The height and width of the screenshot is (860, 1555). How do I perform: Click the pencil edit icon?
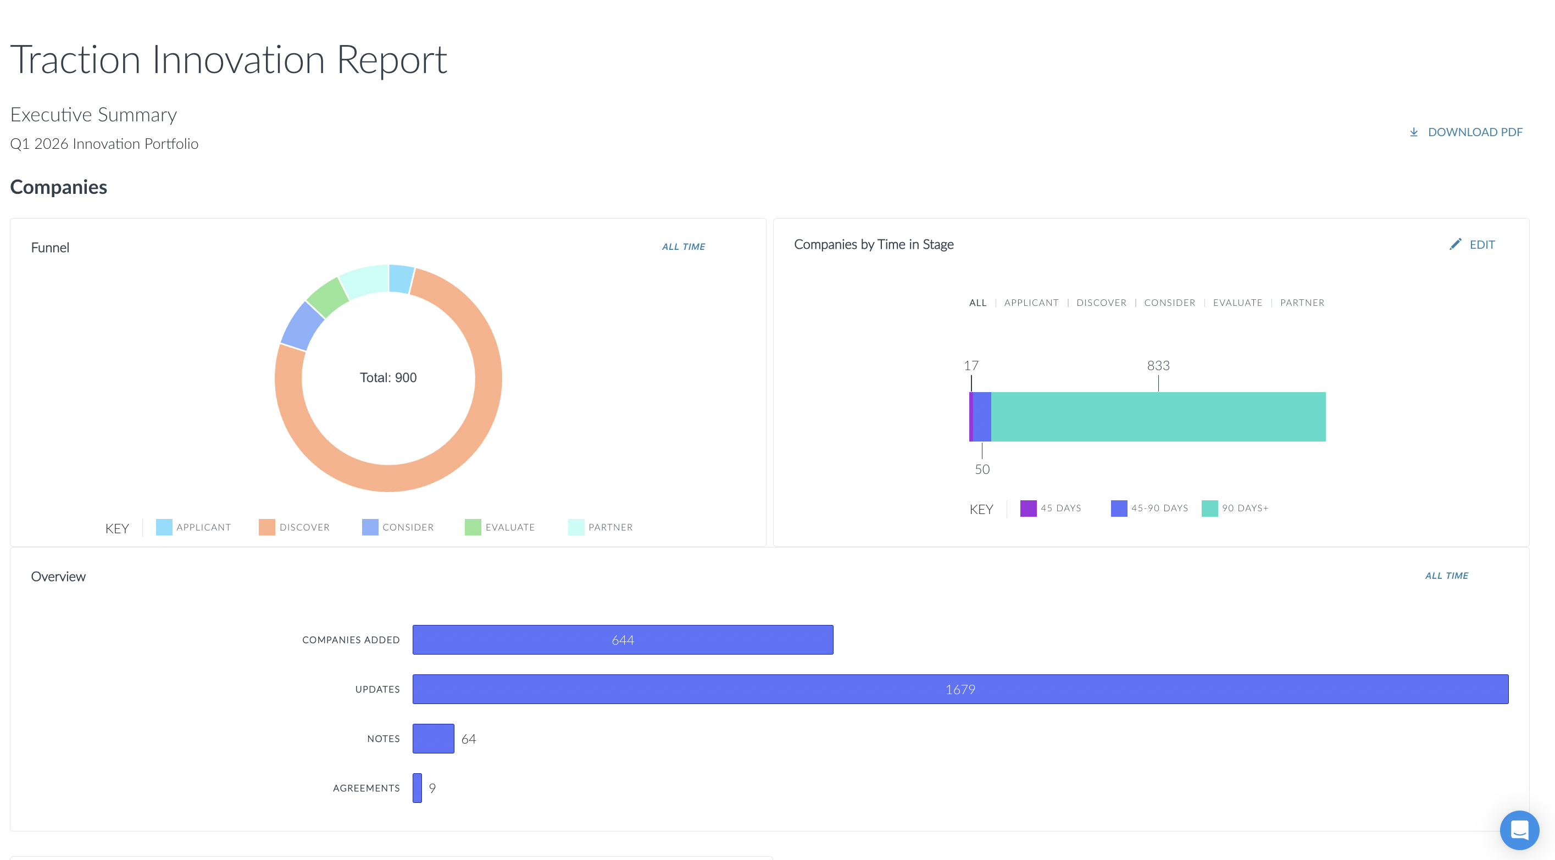point(1455,244)
